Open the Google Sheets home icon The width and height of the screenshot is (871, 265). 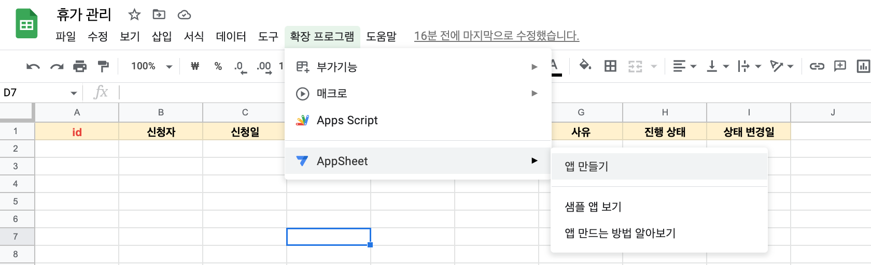26,24
